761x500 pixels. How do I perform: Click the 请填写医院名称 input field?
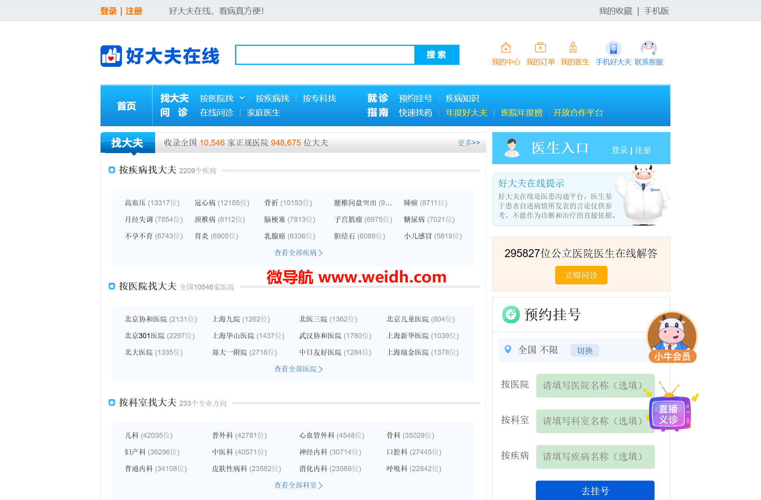[x=595, y=385]
